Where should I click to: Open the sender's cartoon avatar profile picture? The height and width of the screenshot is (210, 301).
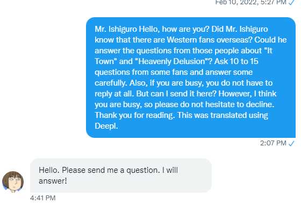tap(13, 182)
